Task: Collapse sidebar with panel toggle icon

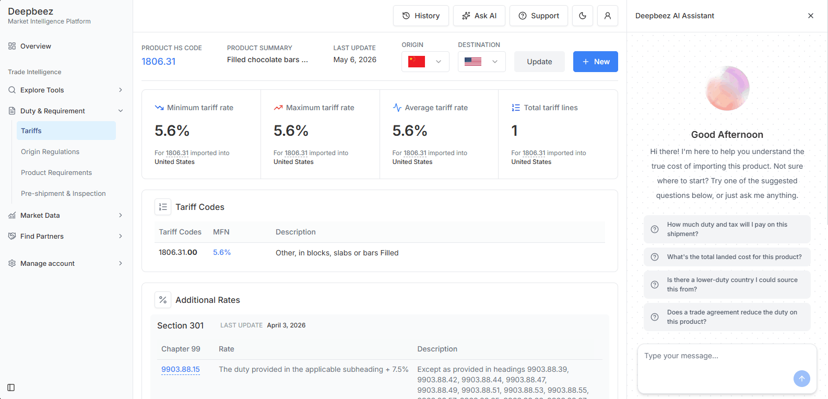Action: [11, 388]
